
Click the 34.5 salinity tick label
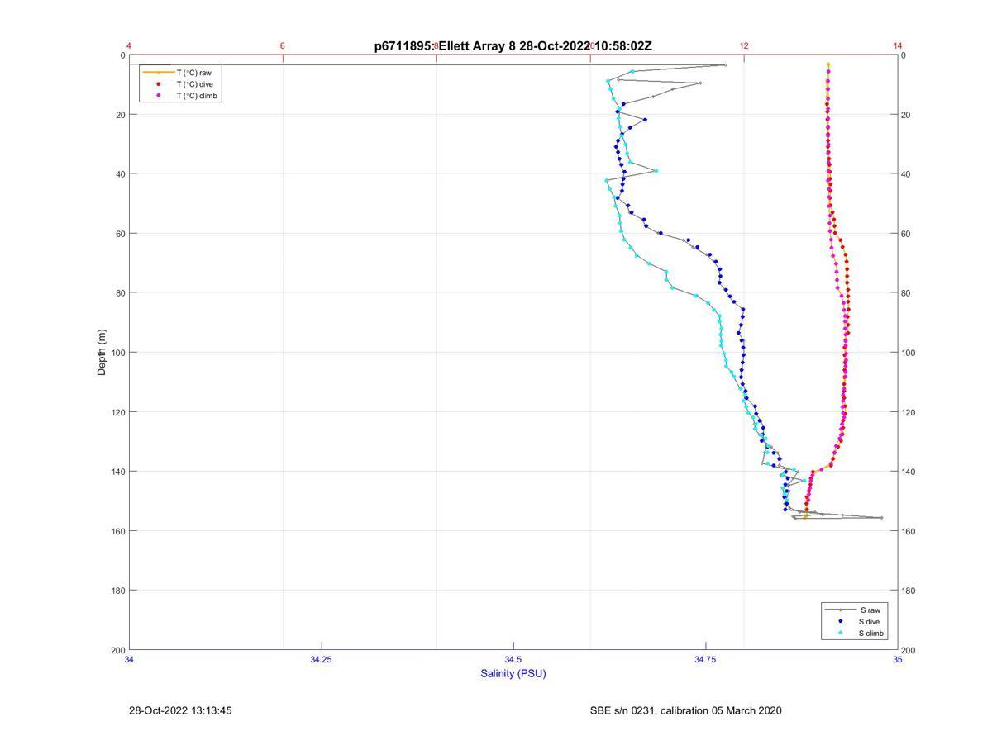click(x=513, y=659)
